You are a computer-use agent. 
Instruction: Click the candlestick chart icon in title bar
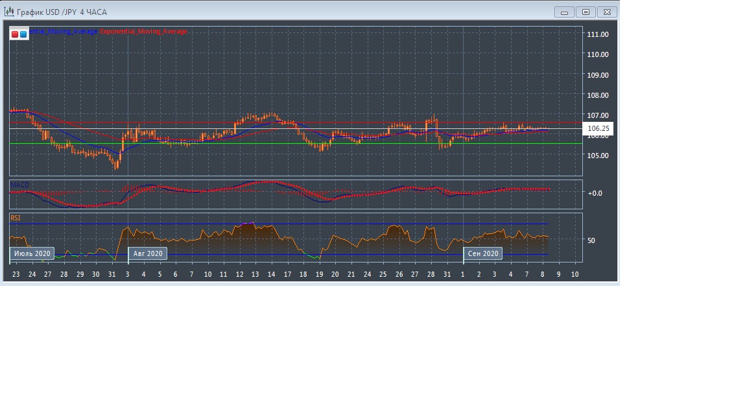[x=10, y=12]
